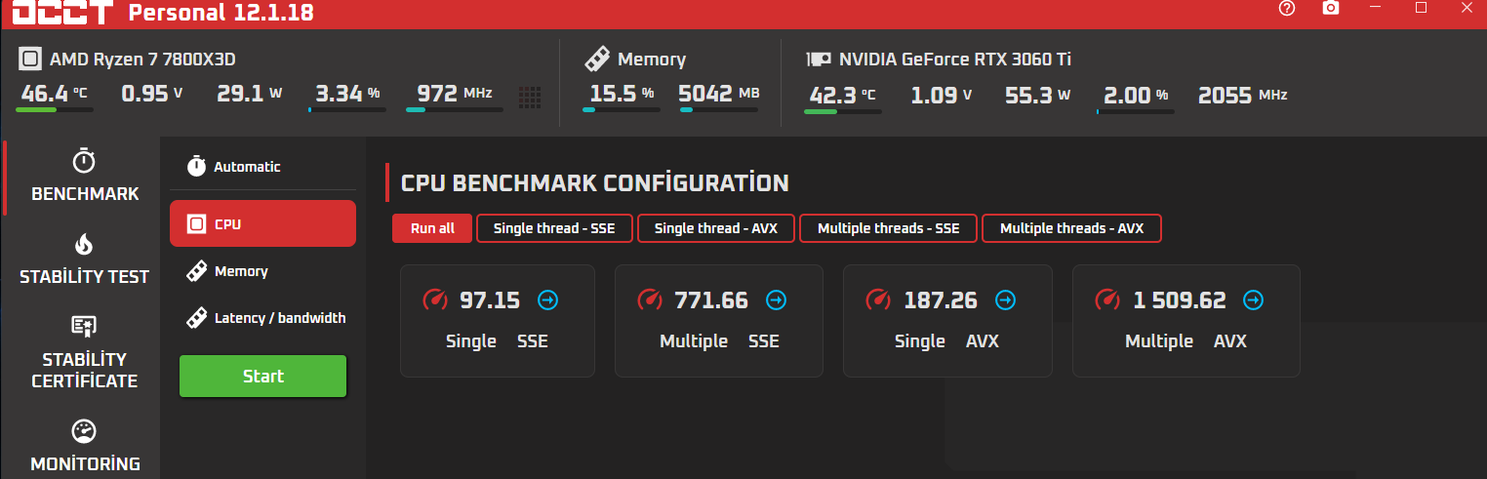
Task: Open Single AVX score details arrow
Action: tap(1005, 300)
